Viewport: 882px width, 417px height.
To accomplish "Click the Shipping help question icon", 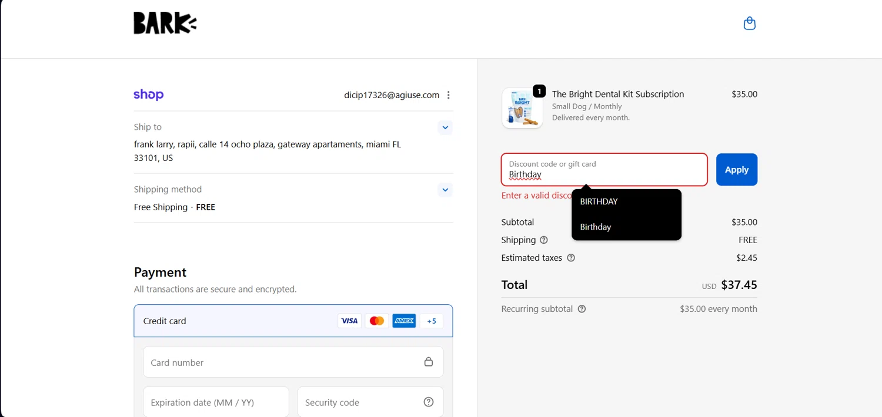I will coord(544,240).
